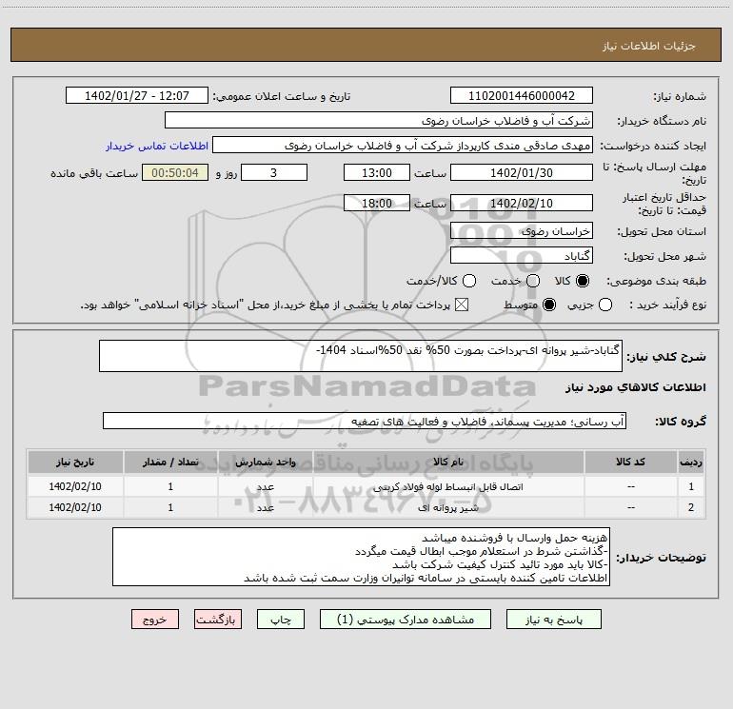Select the کالا radio button

[x=583, y=281]
